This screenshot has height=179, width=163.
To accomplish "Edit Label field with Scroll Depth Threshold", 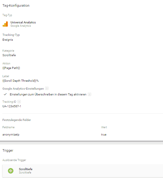I will pos(20,81).
